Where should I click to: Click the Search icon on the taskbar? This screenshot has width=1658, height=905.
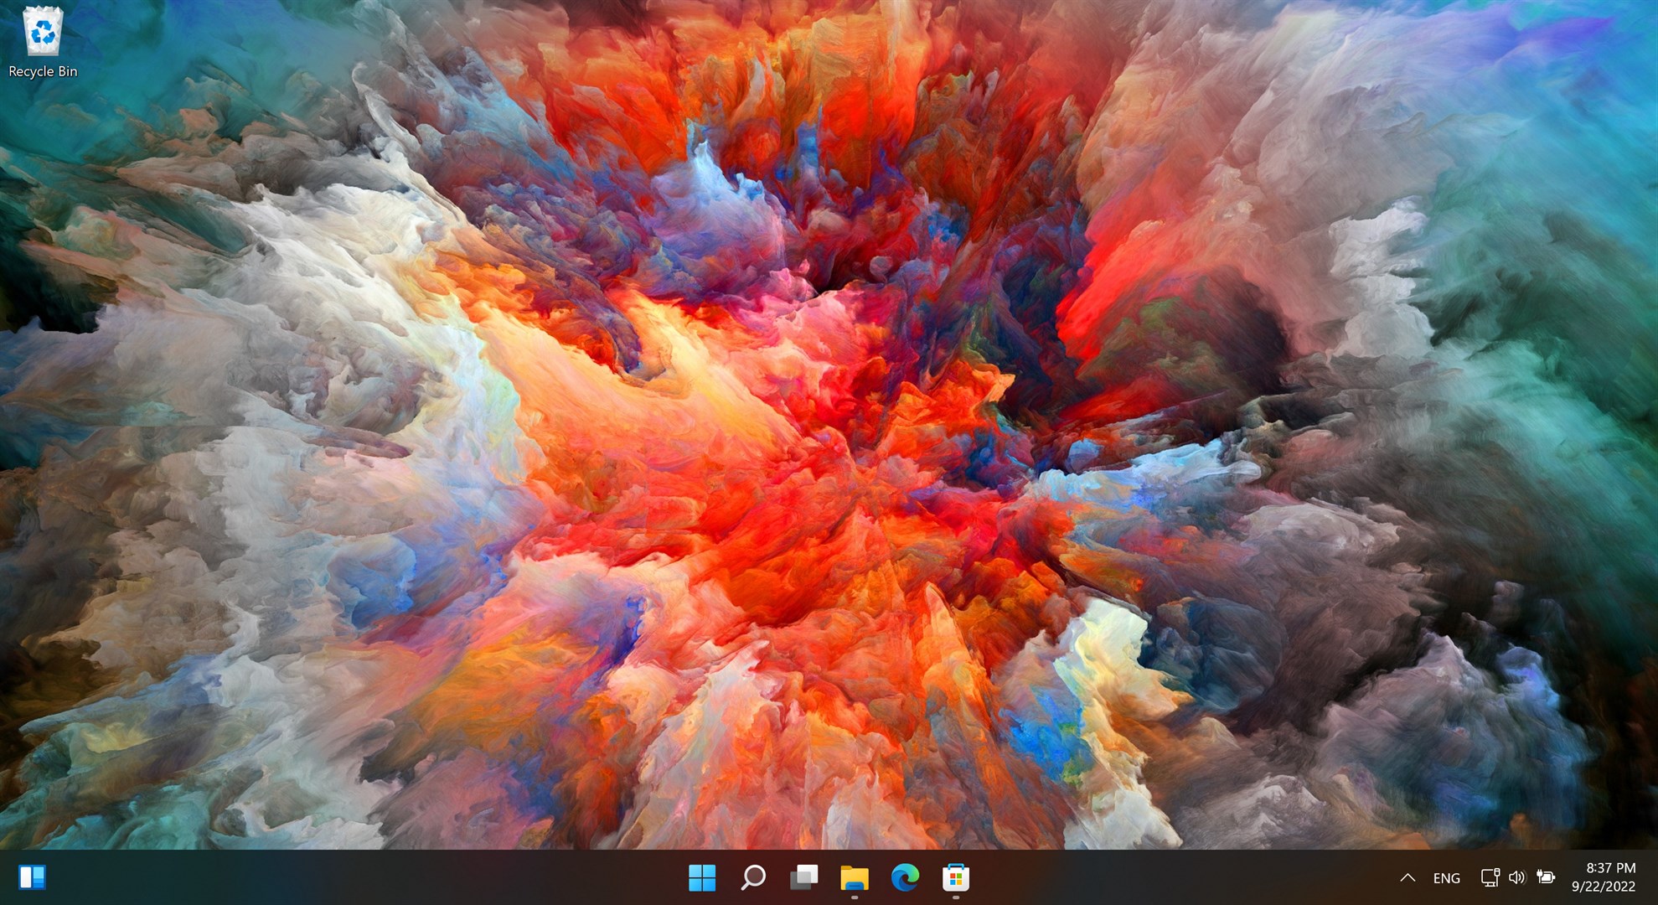[x=753, y=877]
